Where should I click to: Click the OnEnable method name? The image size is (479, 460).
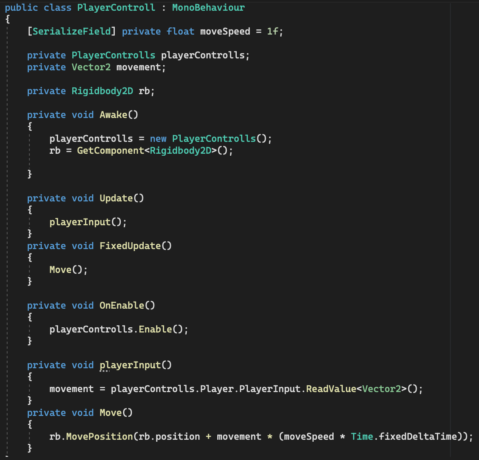[x=122, y=305]
